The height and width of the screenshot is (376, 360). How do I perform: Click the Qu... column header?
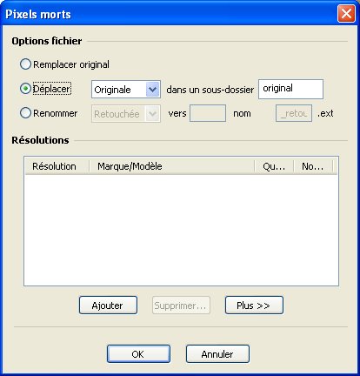pyautogui.click(x=274, y=166)
